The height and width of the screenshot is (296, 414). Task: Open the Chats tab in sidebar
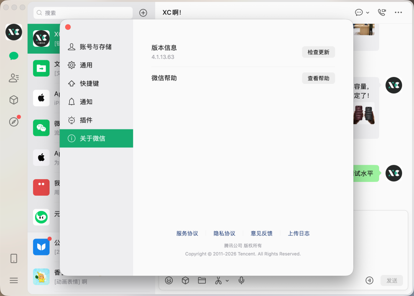(x=14, y=56)
